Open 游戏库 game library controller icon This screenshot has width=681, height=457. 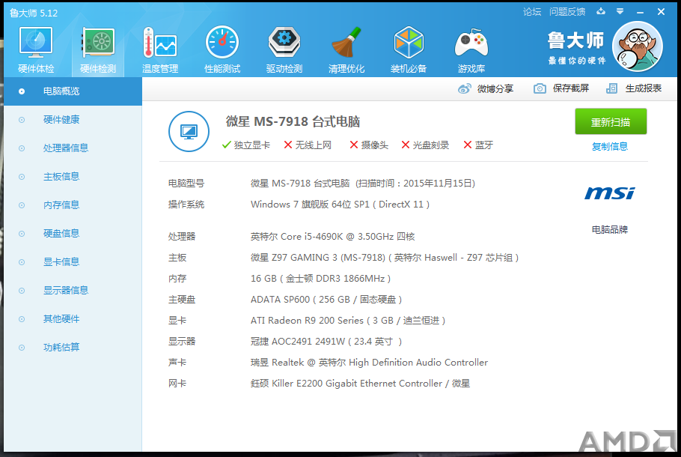[471, 43]
